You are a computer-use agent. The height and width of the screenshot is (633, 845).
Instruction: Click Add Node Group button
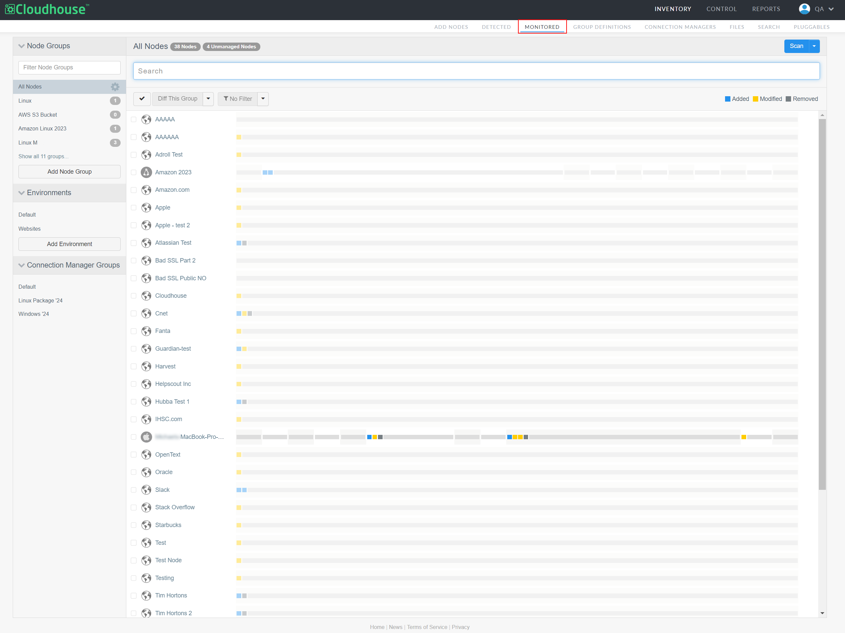click(x=70, y=172)
